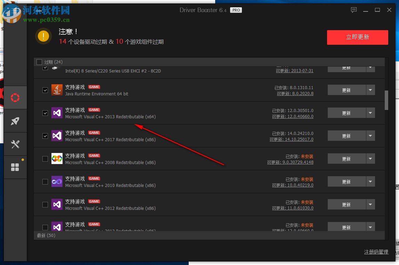399x265 pixels.
Task: Check the select-all box for 过期 (24)
Action: click(x=39, y=62)
